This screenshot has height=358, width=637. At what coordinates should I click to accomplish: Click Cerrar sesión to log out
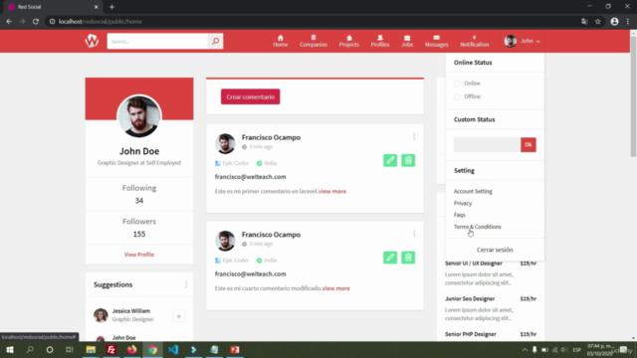(x=495, y=250)
